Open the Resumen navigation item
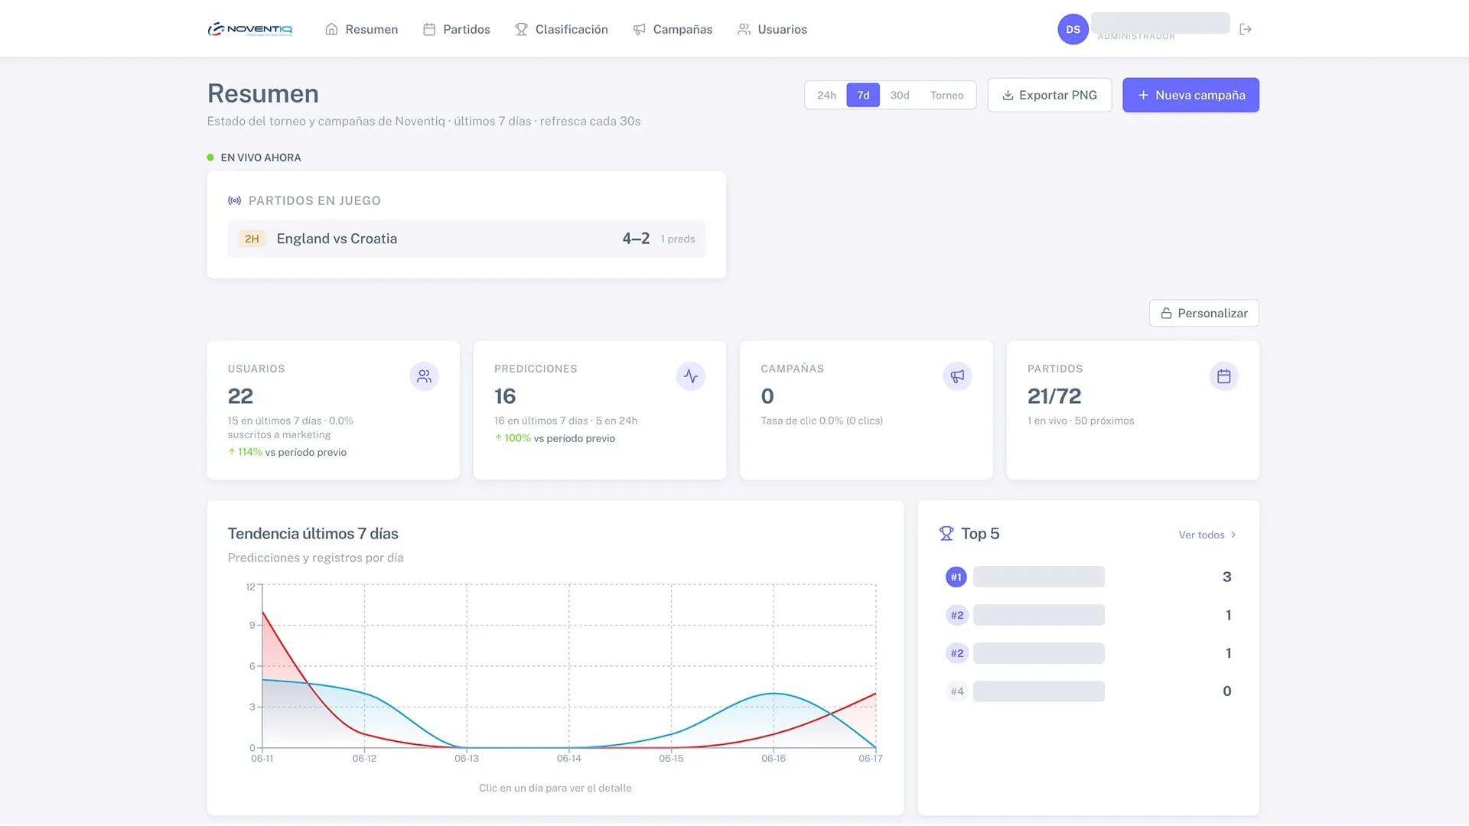Screen dimensions: 1469x826 tap(361, 29)
